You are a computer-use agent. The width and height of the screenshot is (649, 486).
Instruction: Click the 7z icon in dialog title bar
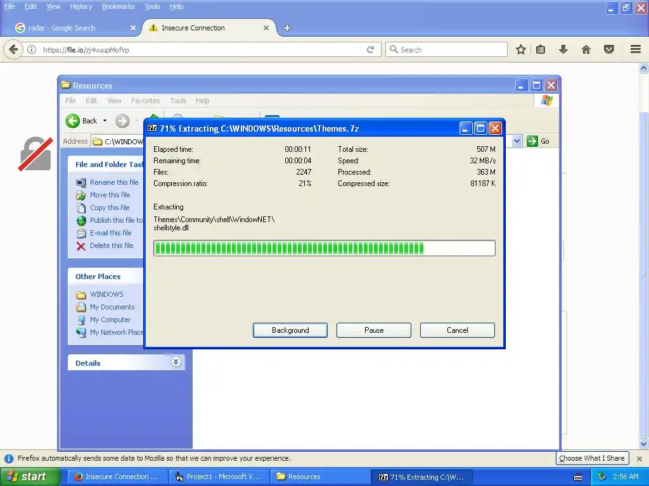pyautogui.click(x=152, y=128)
